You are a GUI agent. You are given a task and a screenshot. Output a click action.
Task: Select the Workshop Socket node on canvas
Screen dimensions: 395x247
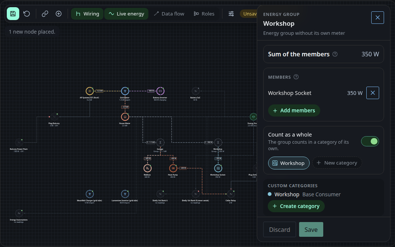tap(218, 168)
